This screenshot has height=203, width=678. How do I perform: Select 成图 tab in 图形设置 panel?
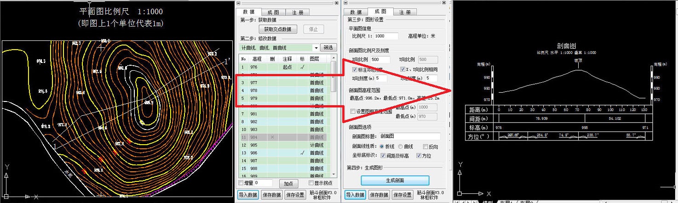tap(380, 12)
